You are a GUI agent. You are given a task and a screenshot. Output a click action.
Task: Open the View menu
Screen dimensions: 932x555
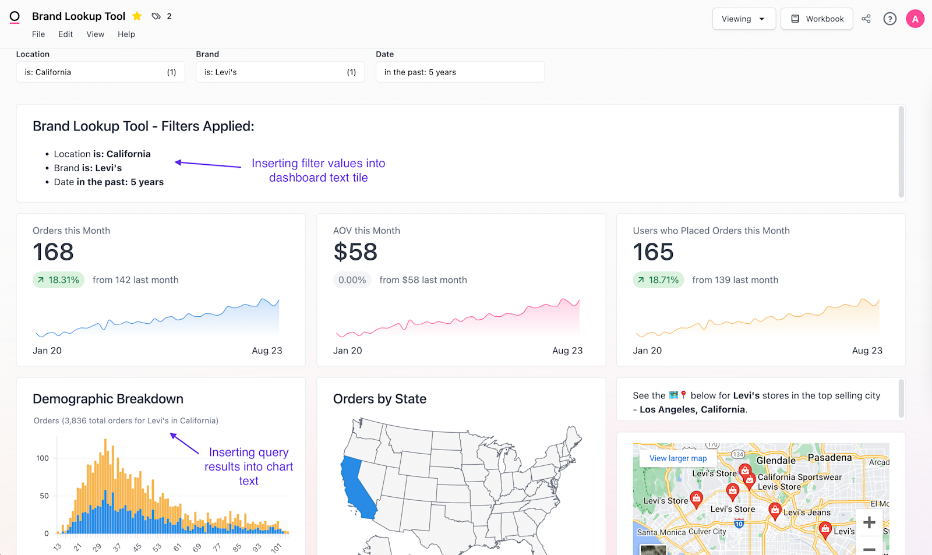tap(95, 34)
